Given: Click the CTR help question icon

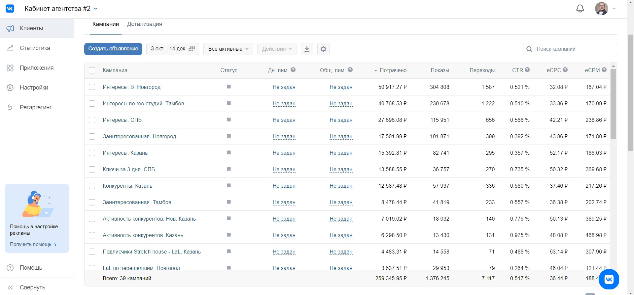Looking at the screenshot, I should coord(527,70).
